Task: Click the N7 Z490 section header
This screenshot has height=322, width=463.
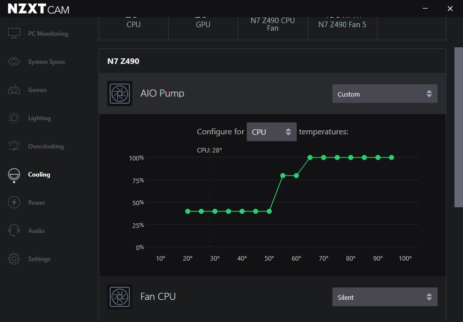Action: click(123, 61)
